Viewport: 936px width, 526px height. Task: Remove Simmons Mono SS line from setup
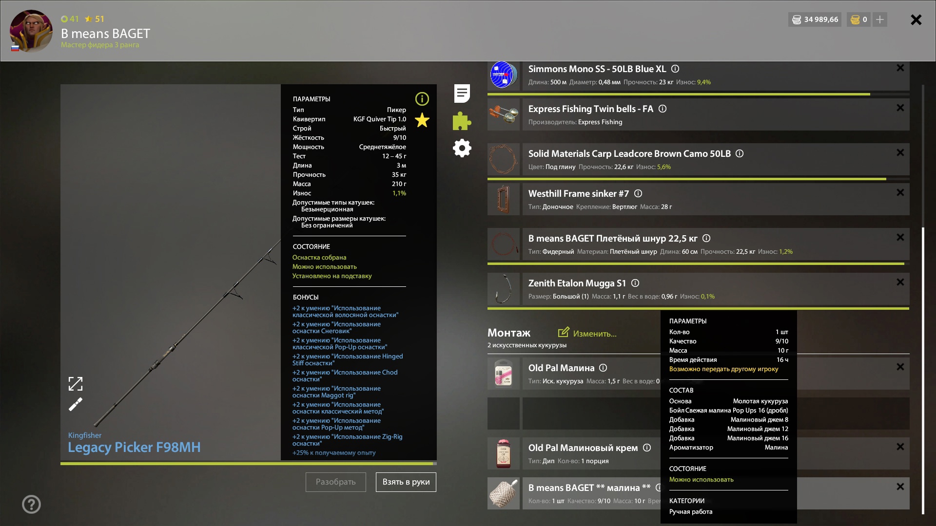(x=900, y=68)
